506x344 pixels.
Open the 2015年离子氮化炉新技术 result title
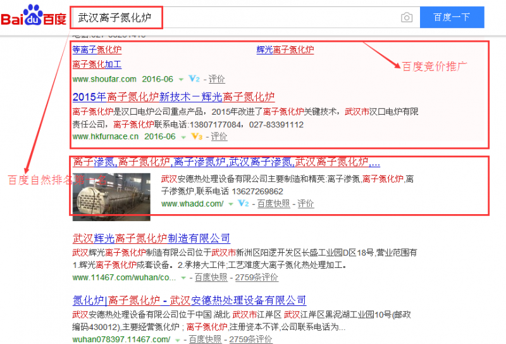173,97
